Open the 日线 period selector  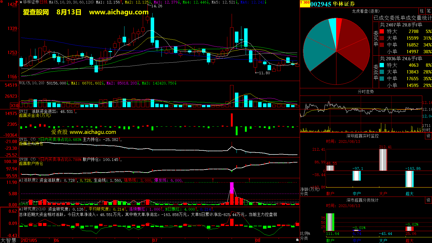point(43,2)
